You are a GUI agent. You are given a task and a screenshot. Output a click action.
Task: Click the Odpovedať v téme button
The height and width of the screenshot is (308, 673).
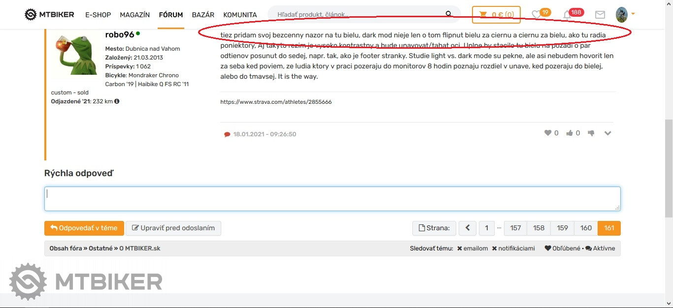point(84,228)
